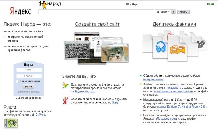Click the неограниченны link
218x133 pixels.
pos(154,79)
